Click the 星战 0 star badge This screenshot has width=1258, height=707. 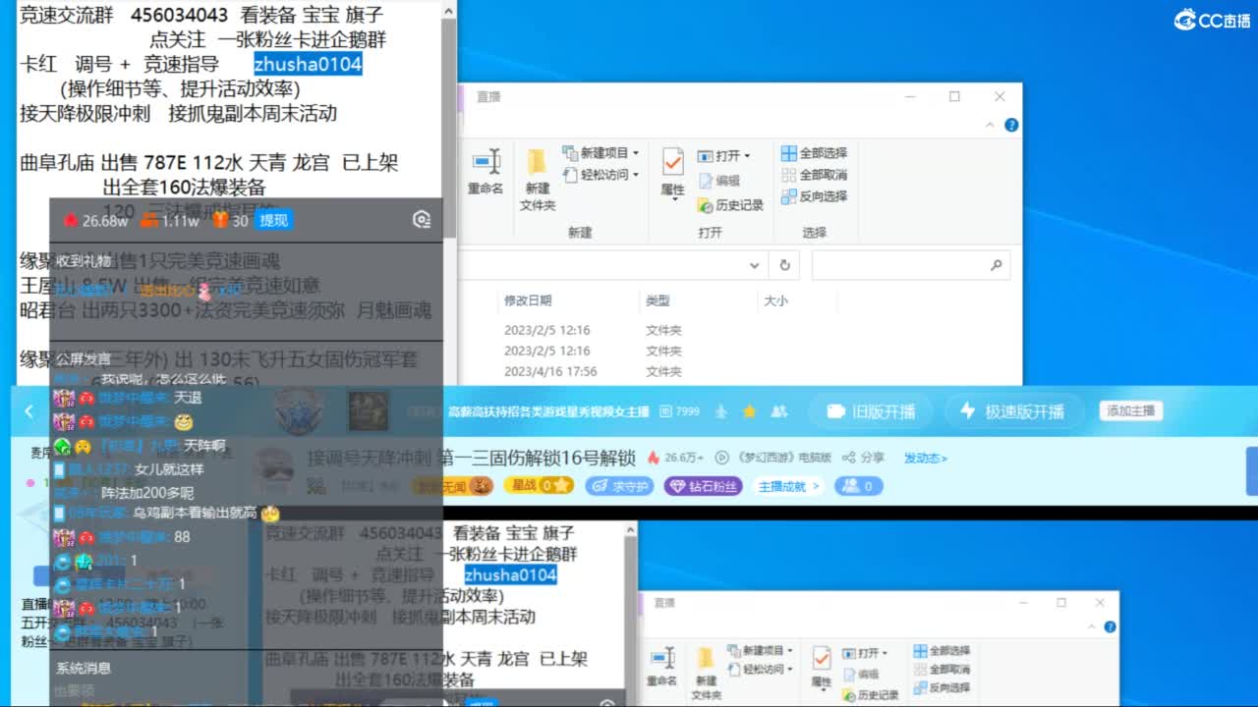(539, 485)
